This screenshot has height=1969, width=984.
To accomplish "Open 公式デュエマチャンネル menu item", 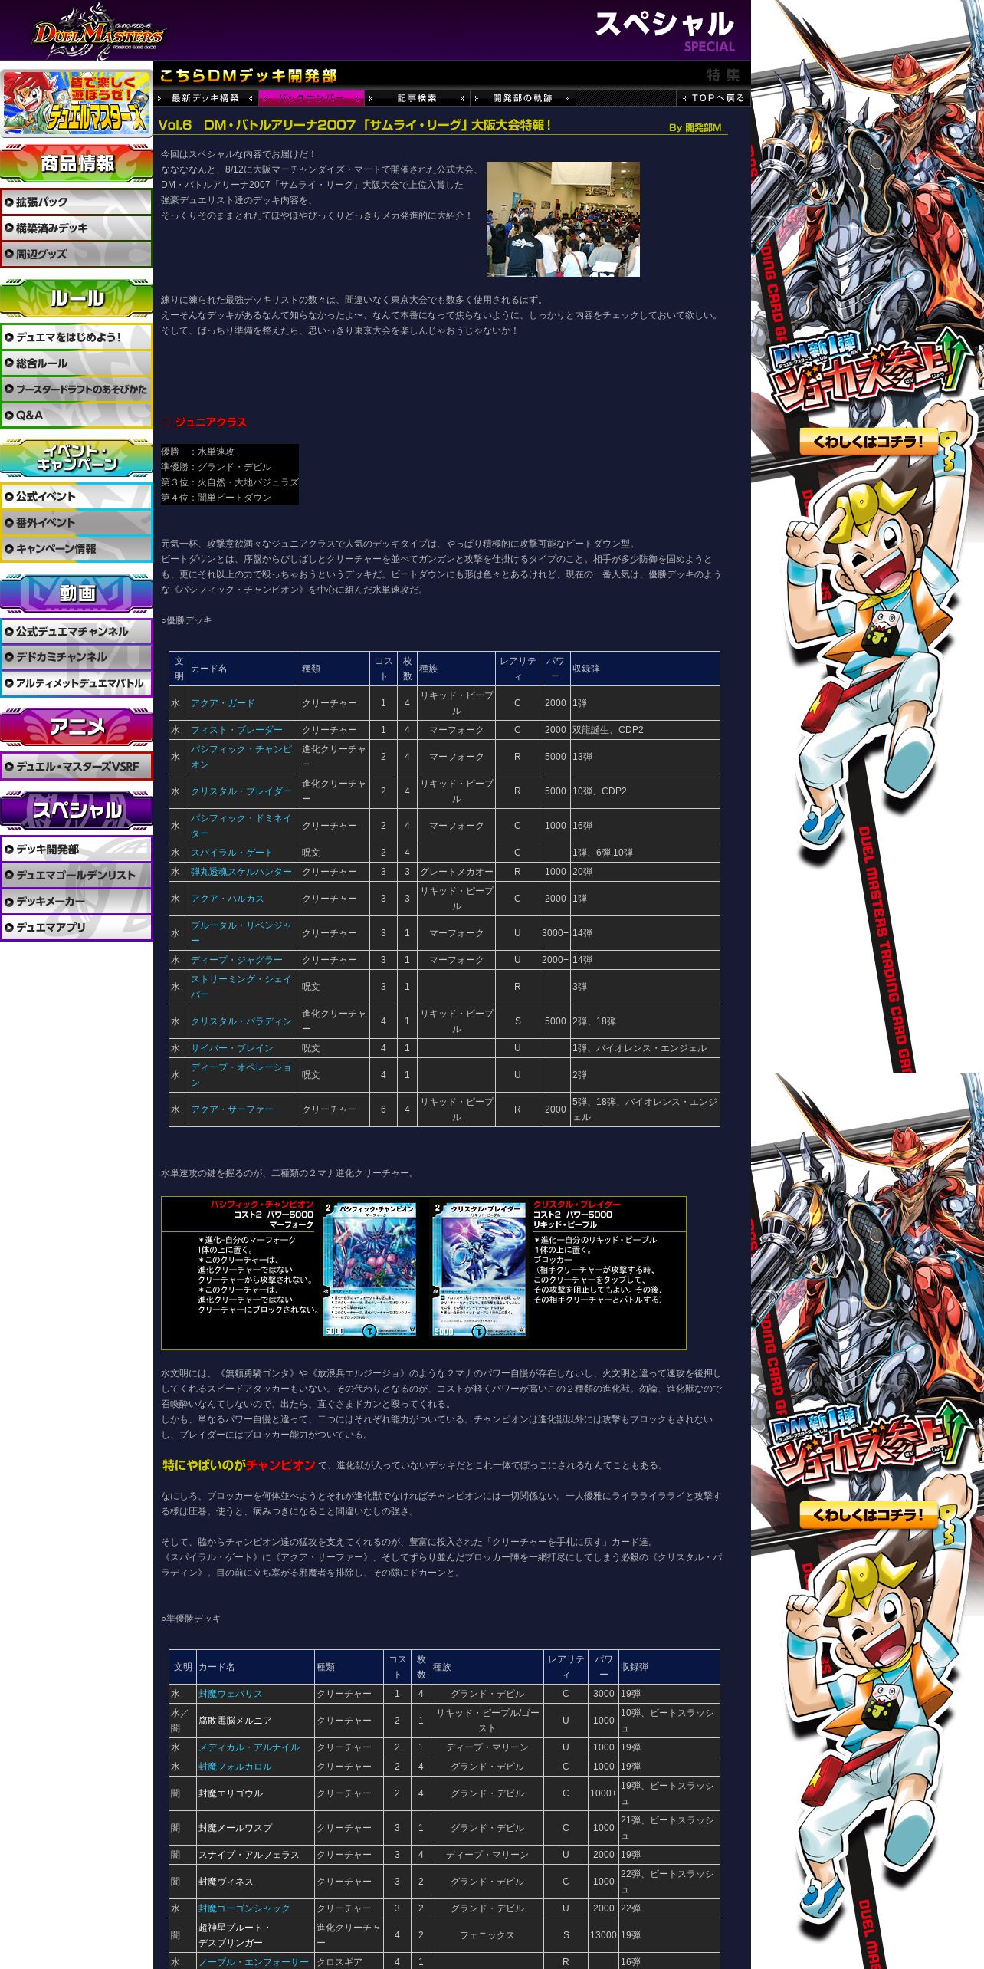I will coord(77,632).
